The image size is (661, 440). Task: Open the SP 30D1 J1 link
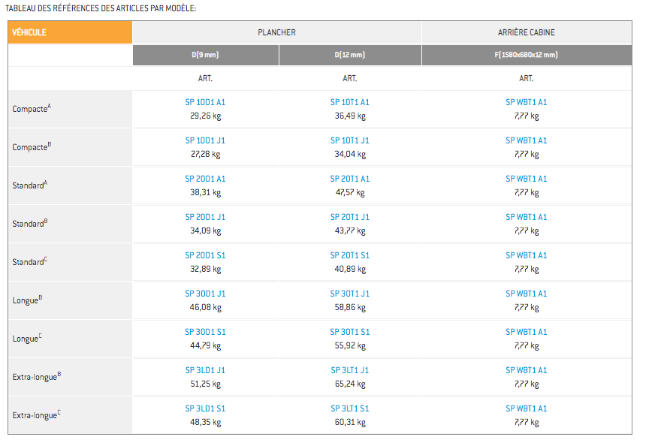tap(205, 294)
